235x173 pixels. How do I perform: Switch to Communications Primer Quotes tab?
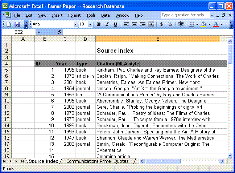click(x=97, y=161)
